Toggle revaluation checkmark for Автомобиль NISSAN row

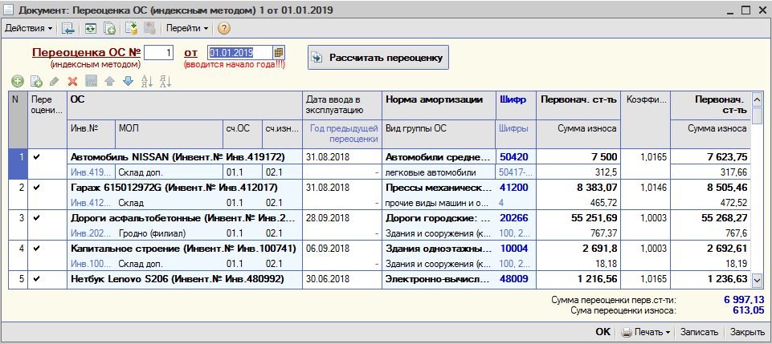[36, 157]
